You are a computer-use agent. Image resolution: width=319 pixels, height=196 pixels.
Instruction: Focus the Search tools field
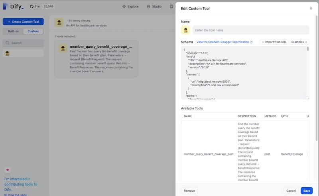[23, 43]
